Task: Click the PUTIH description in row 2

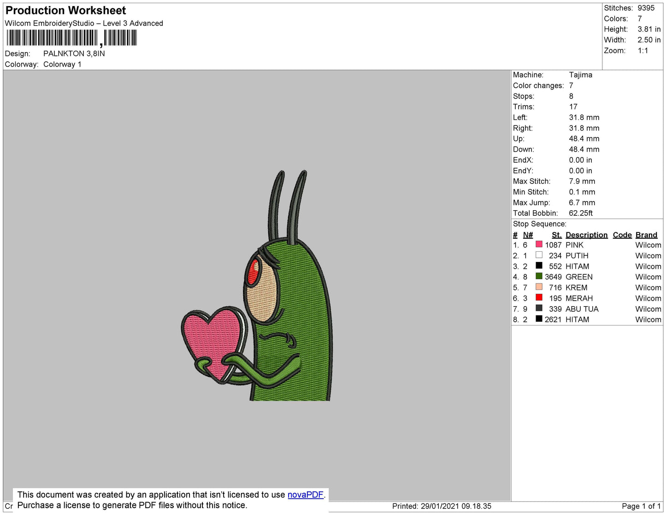Action: [577, 255]
